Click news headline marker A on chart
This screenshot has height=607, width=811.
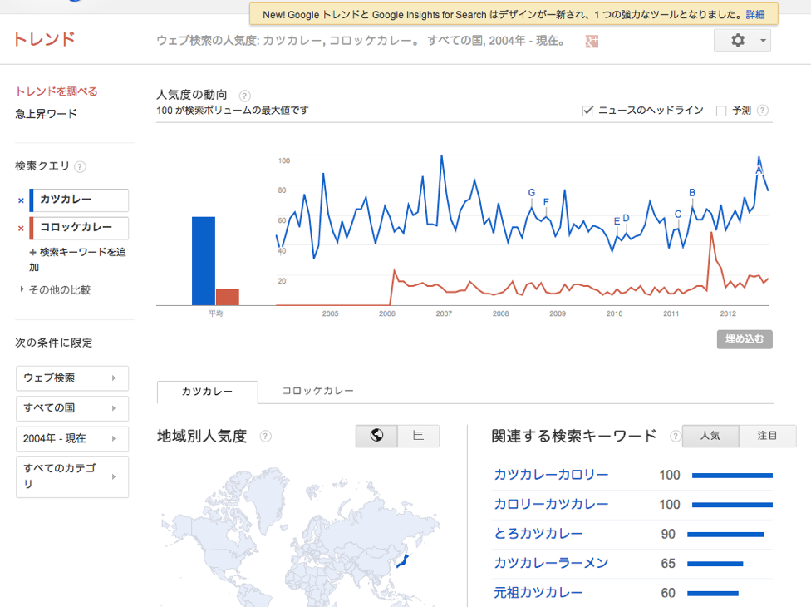tap(759, 170)
